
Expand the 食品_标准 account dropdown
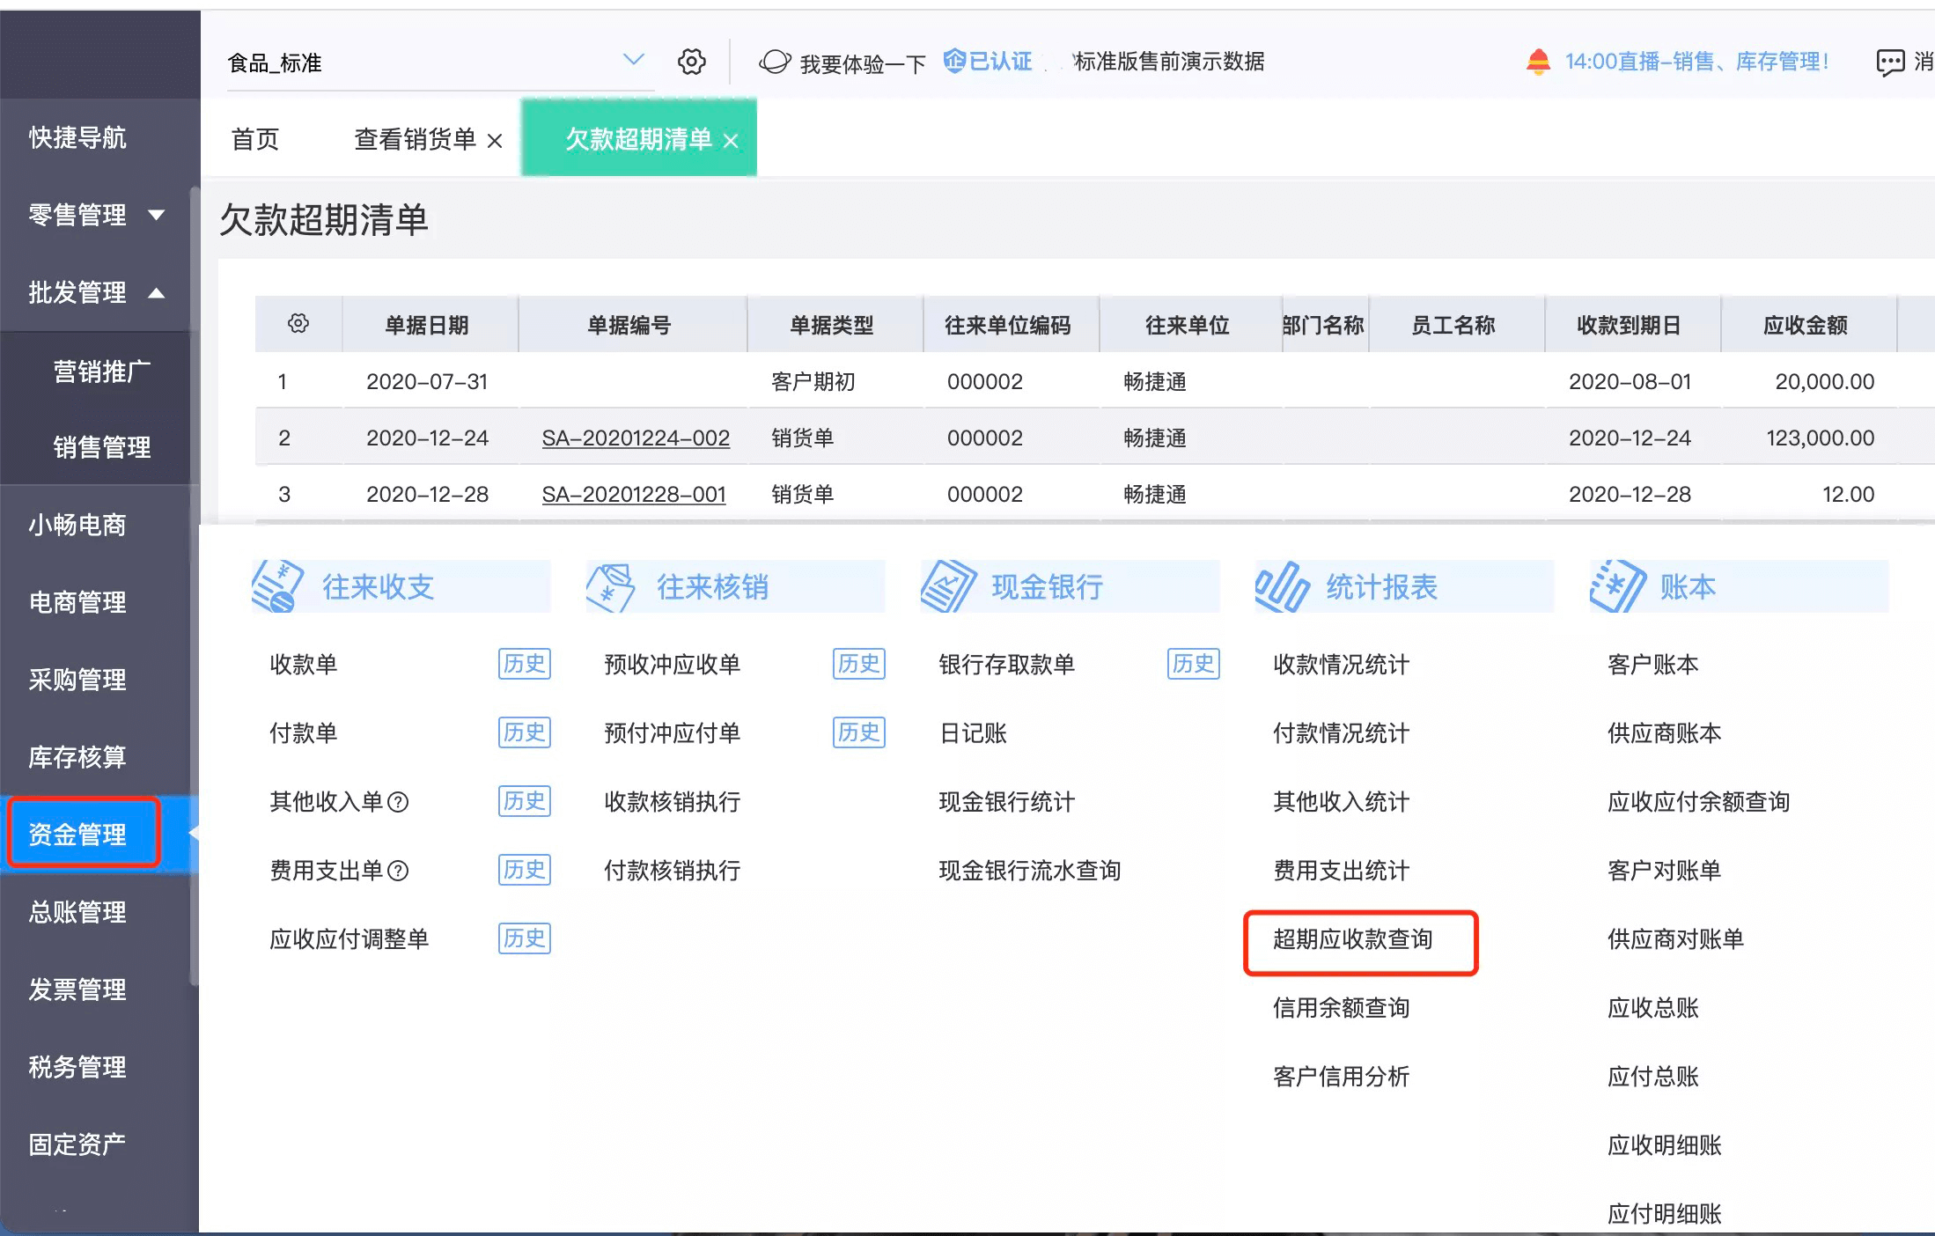(x=634, y=60)
